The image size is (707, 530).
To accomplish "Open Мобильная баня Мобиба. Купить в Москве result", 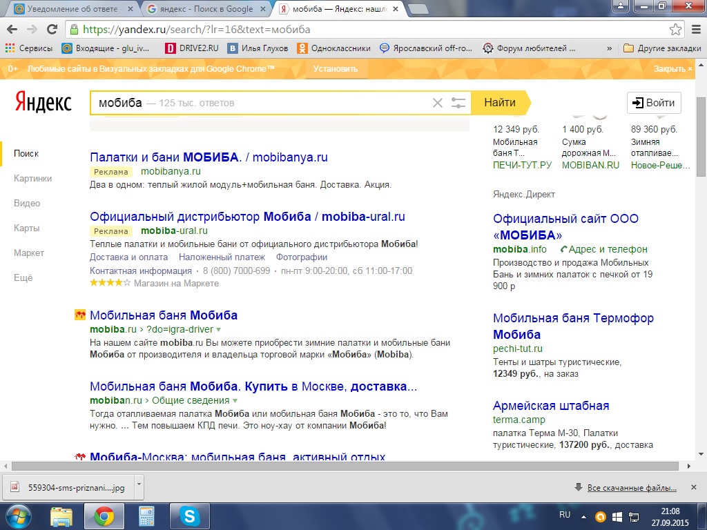I will (x=253, y=386).
